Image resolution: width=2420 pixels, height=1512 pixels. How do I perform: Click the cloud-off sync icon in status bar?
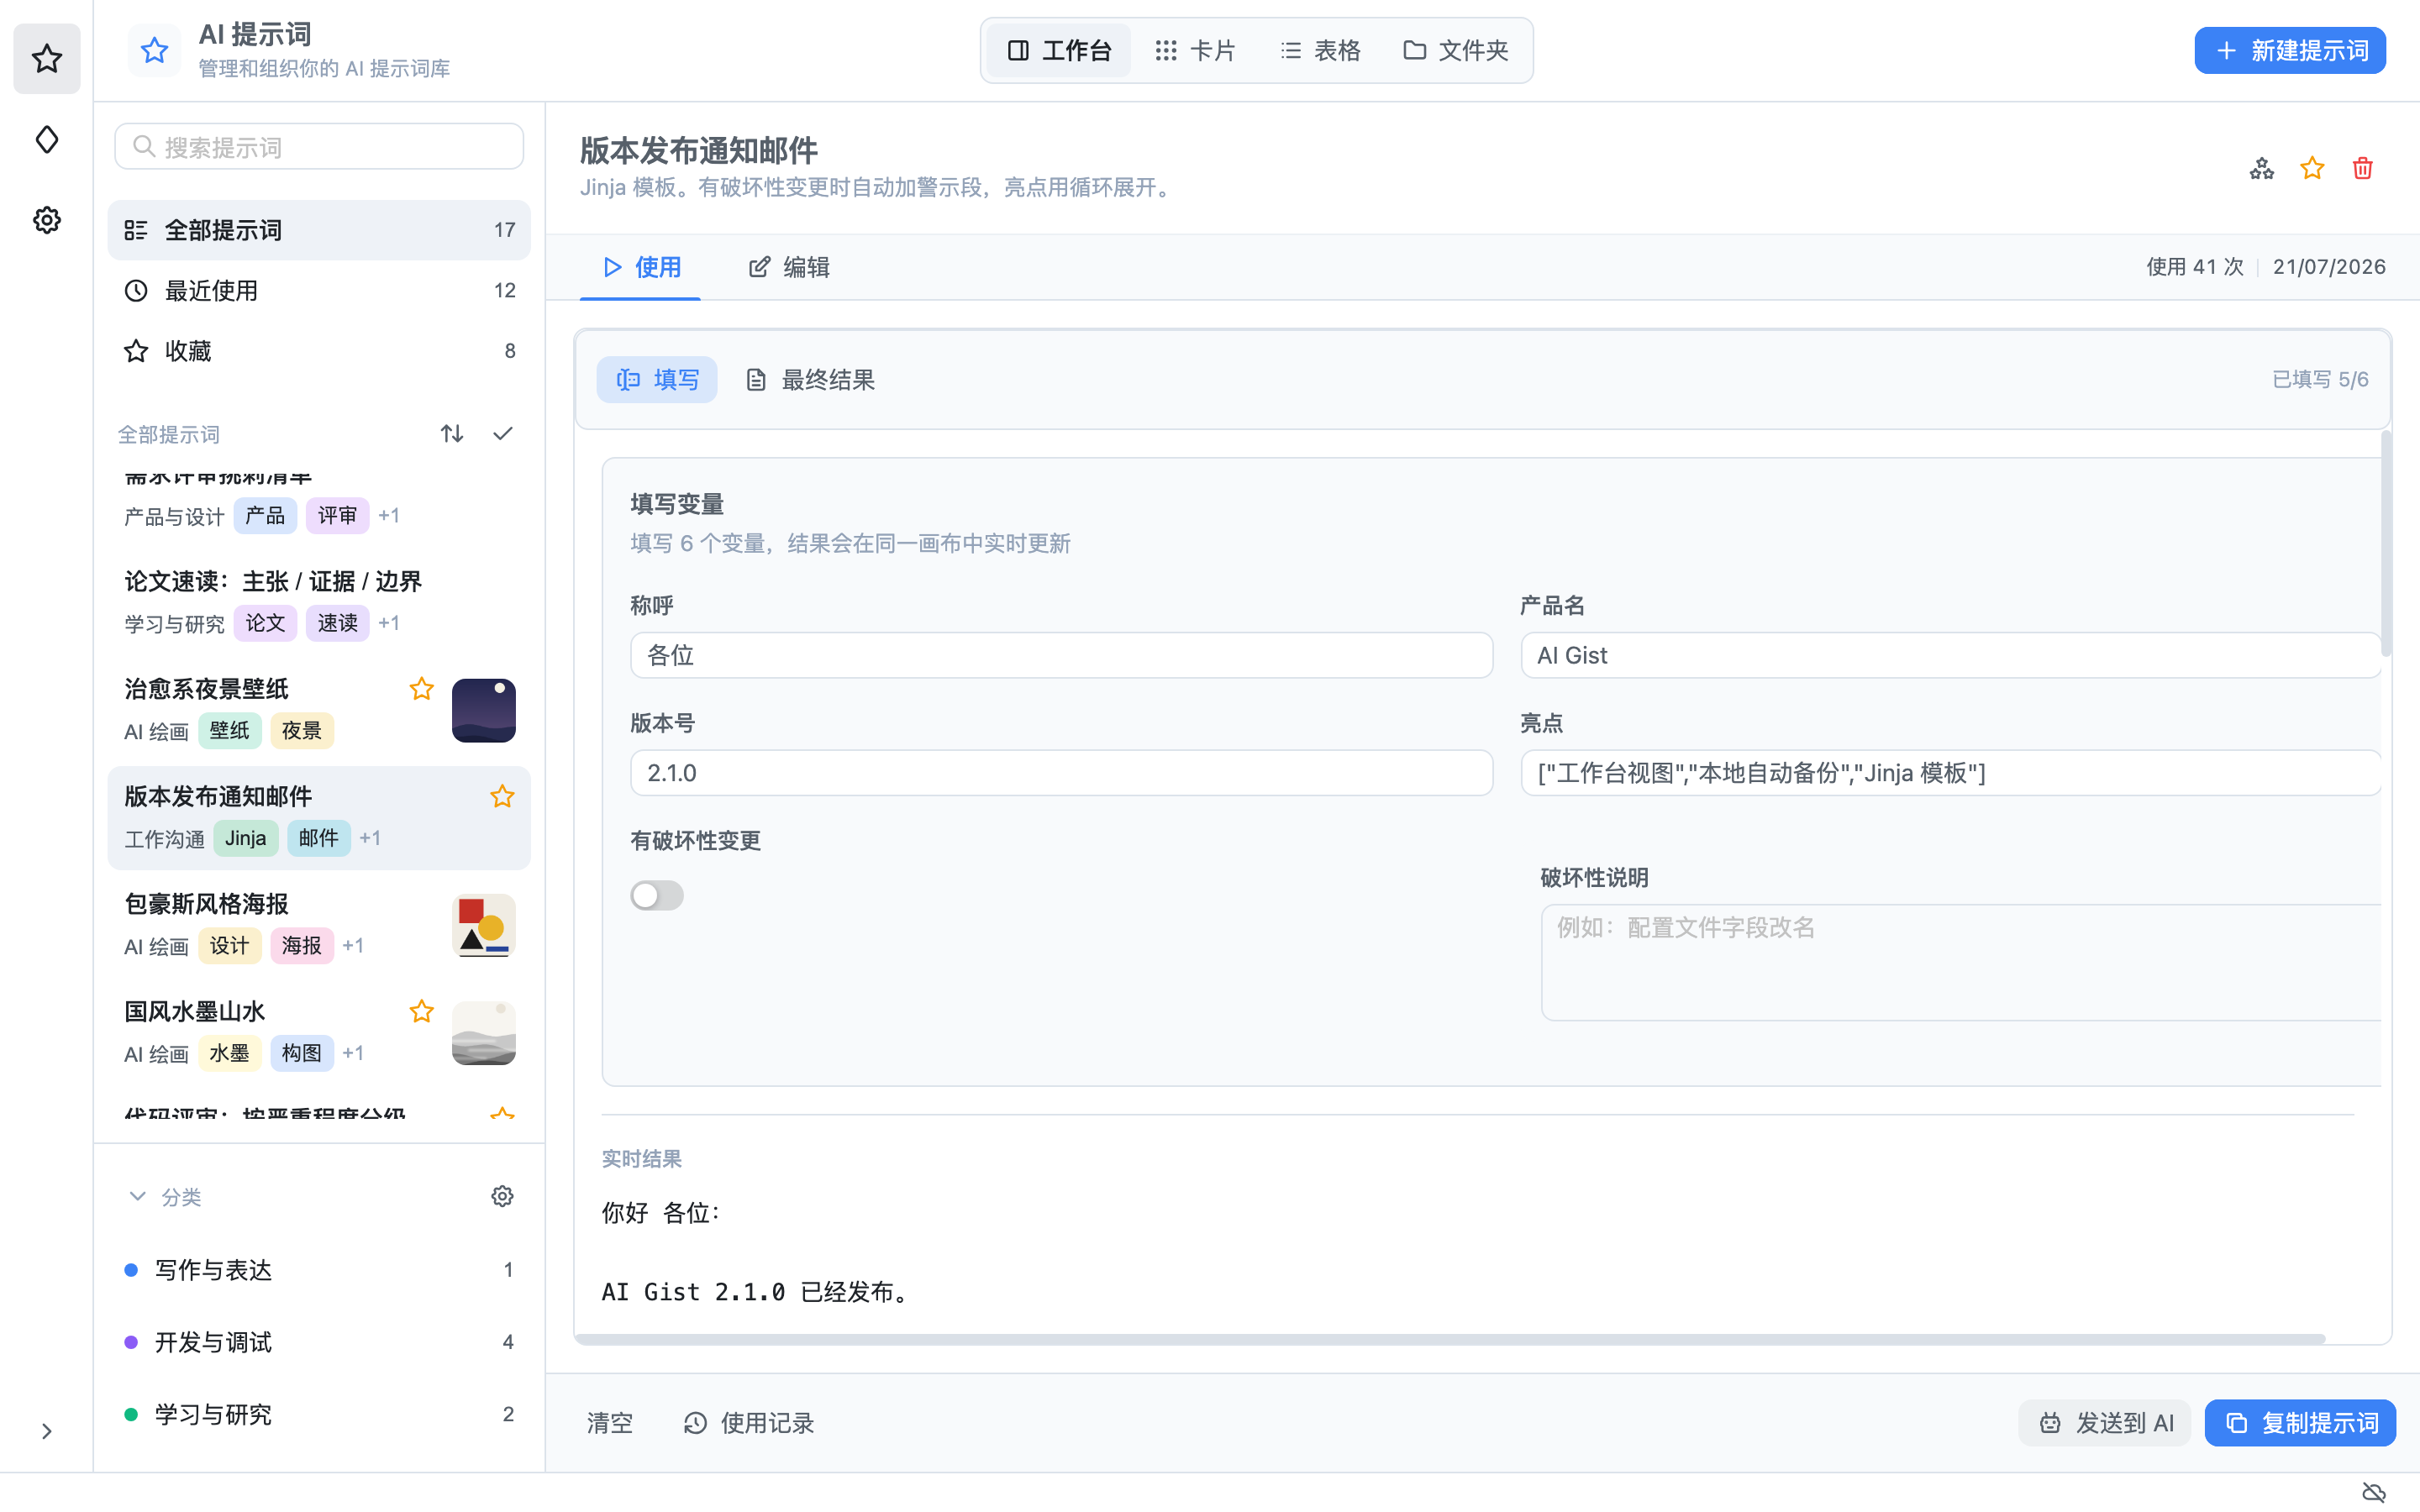2373,1493
